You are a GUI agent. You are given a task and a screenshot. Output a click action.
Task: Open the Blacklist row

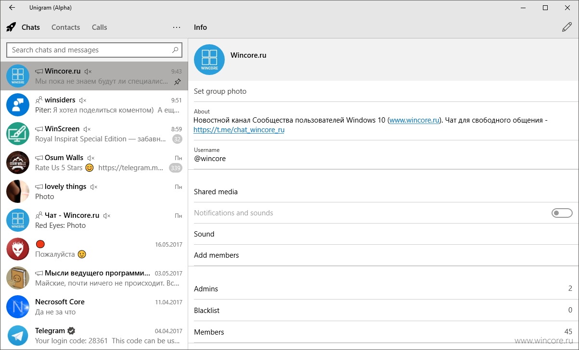(x=384, y=311)
